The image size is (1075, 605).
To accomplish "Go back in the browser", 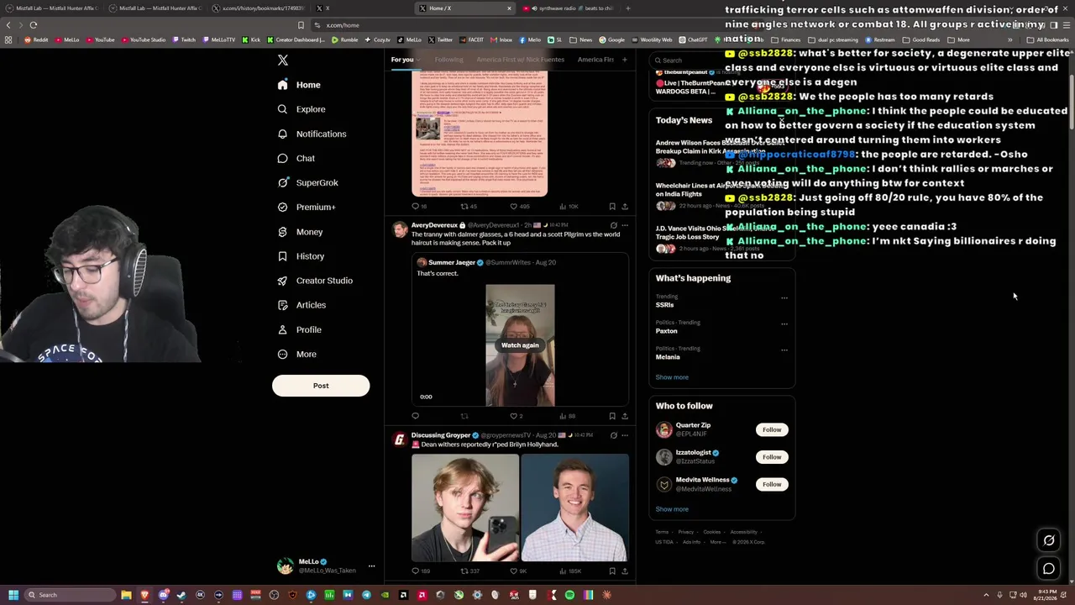I will click(10, 25).
